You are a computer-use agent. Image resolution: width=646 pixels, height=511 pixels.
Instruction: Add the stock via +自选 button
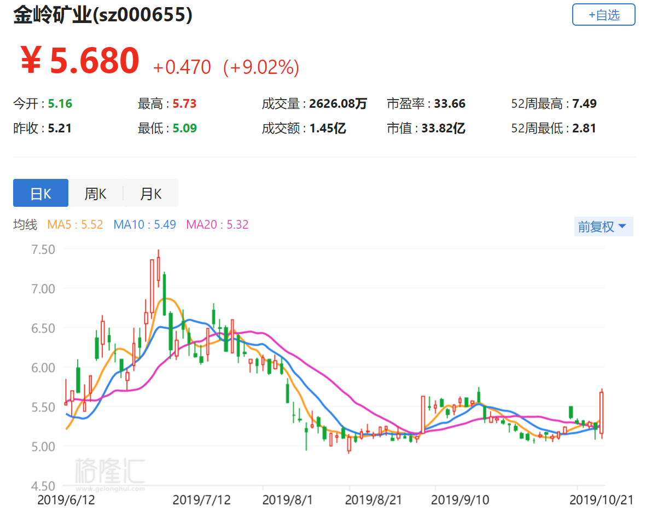(x=603, y=15)
